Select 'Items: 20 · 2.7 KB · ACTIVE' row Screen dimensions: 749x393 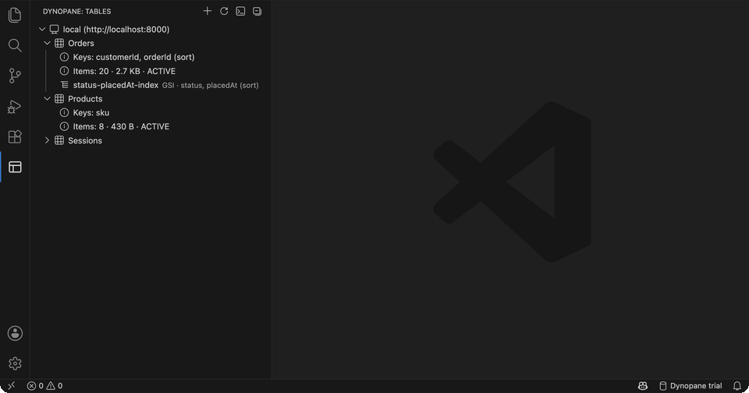(x=151, y=71)
